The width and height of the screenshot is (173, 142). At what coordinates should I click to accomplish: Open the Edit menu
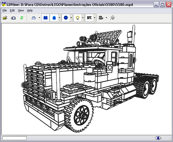(12, 10)
